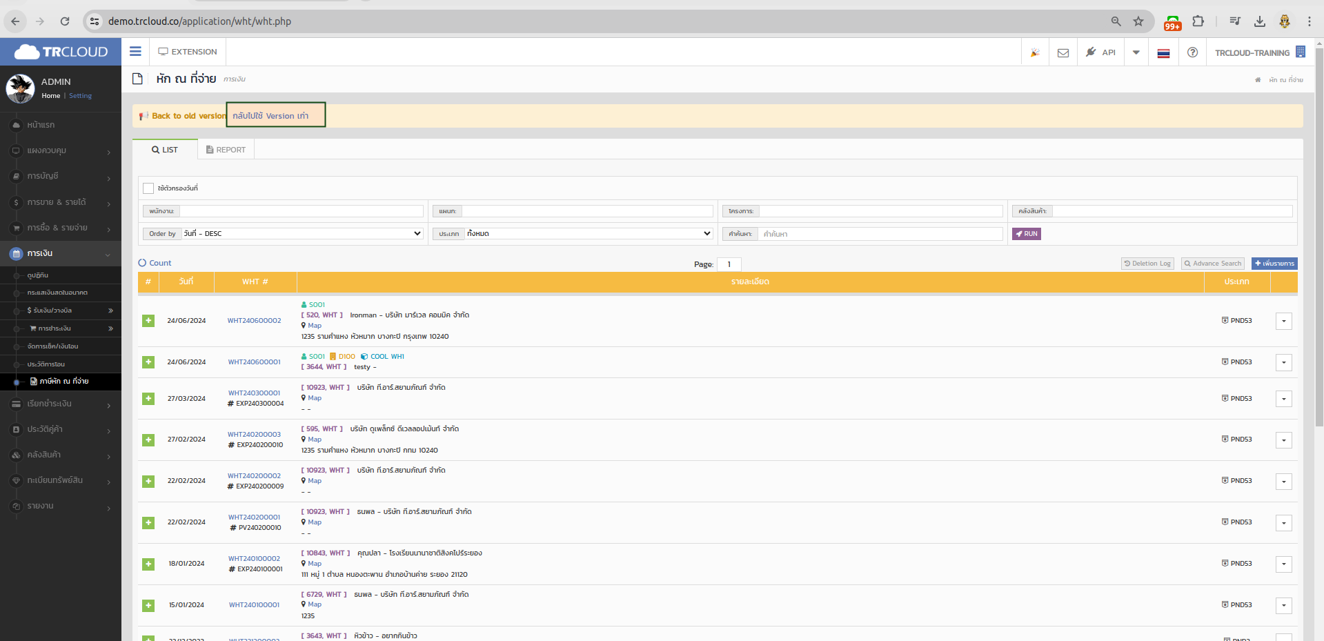Open dropdown caret next to API
The height and width of the screenshot is (641, 1324).
click(x=1136, y=52)
